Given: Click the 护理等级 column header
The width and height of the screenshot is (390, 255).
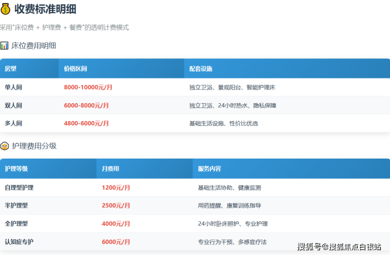Looking at the screenshot, I should click(x=16, y=169).
